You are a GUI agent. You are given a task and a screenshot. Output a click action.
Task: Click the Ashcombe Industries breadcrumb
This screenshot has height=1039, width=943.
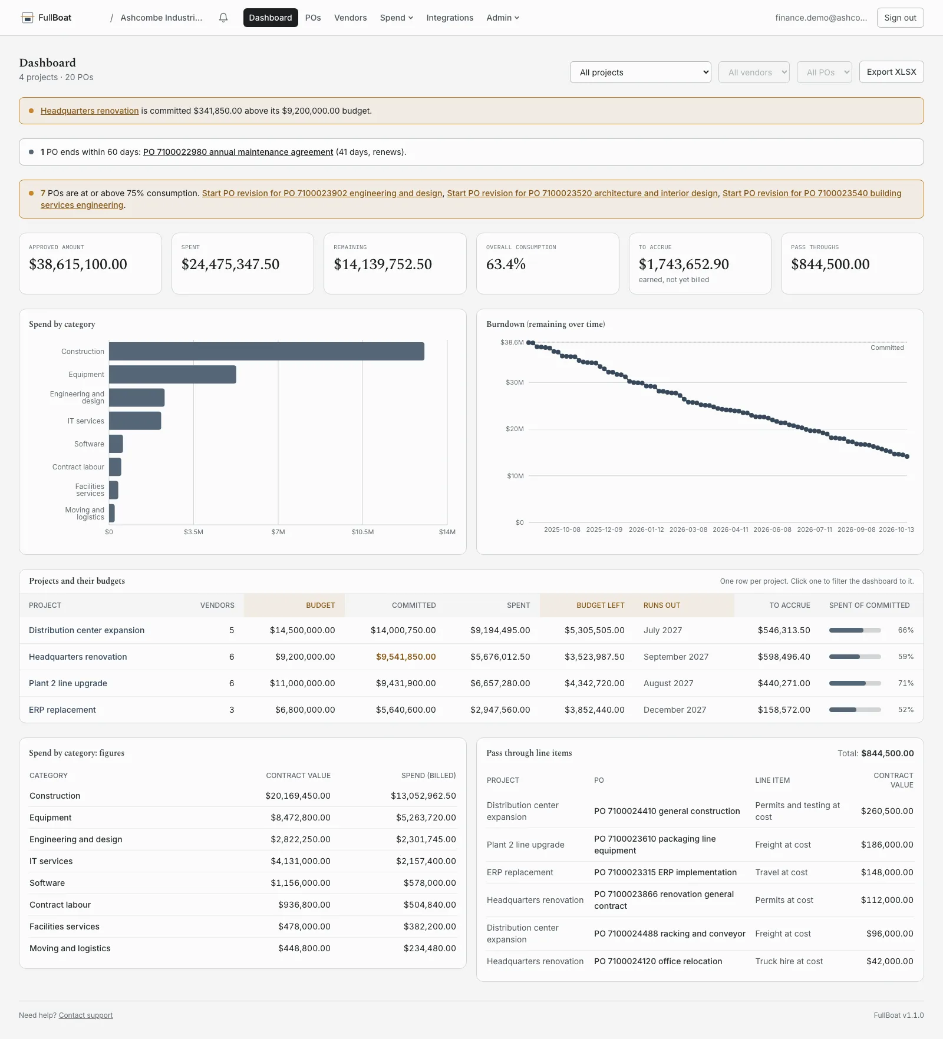coord(161,18)
